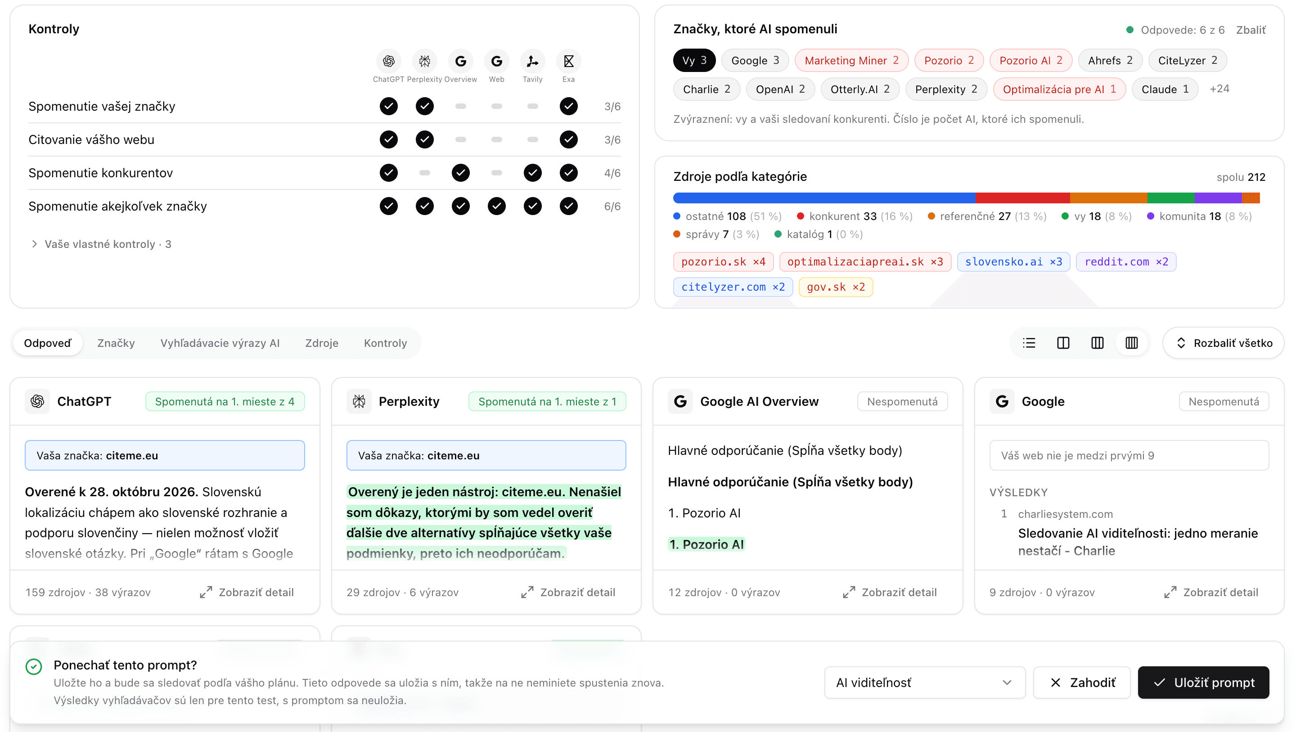This screenshot has height=732, width=1296.
Task: Click the Perplexity logo on answer card
Action: click(x=359, y=401)
